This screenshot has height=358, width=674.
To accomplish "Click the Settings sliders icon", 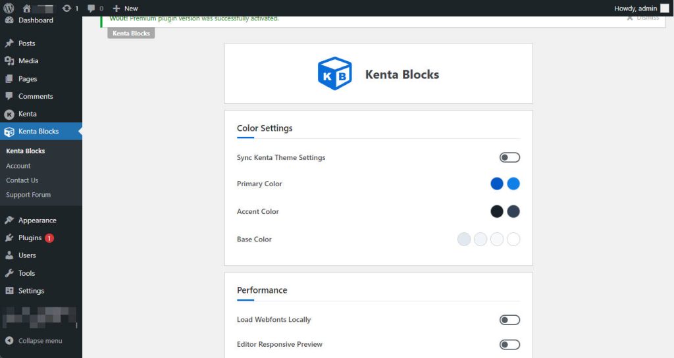I will pyautogui.click(x=9, y=291).
